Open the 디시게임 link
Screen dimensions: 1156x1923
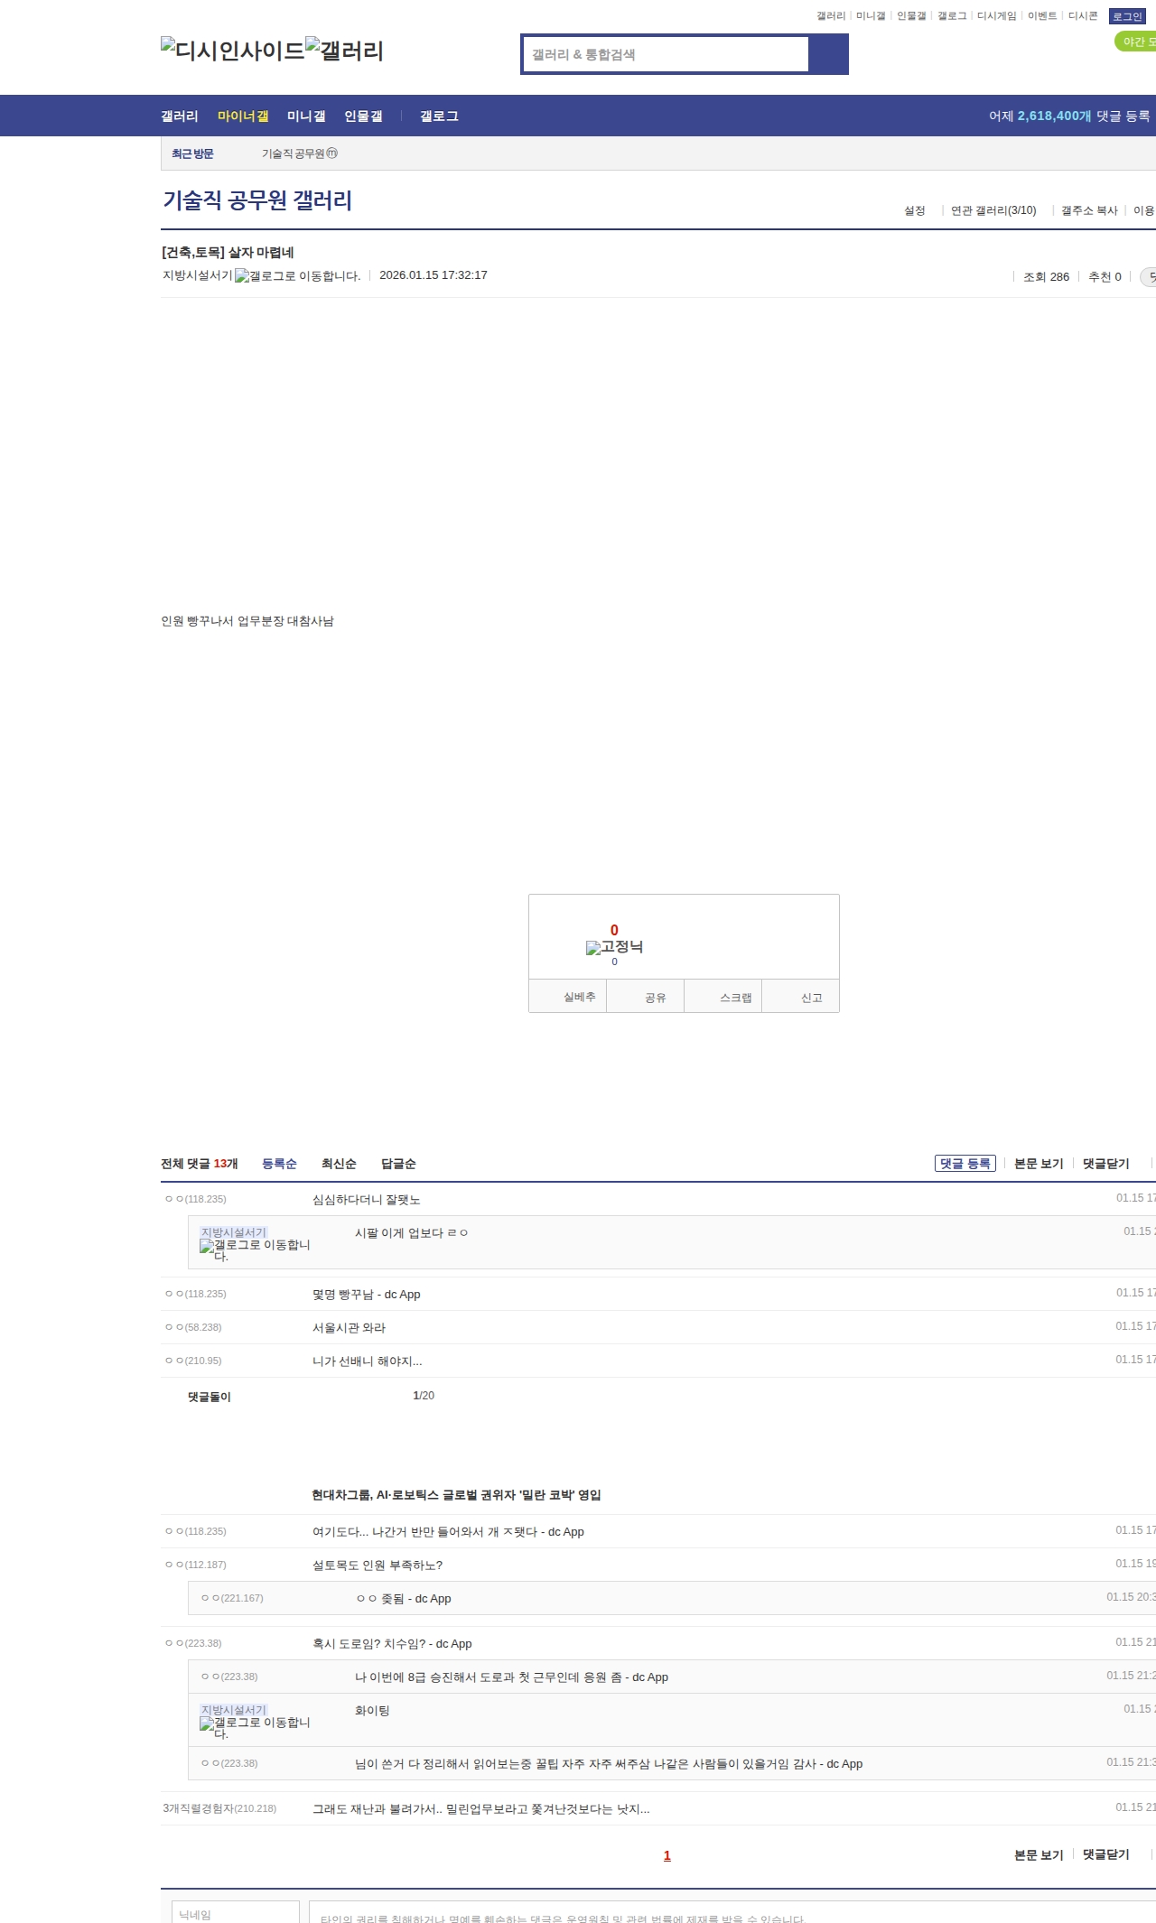(x=997, y=16)
